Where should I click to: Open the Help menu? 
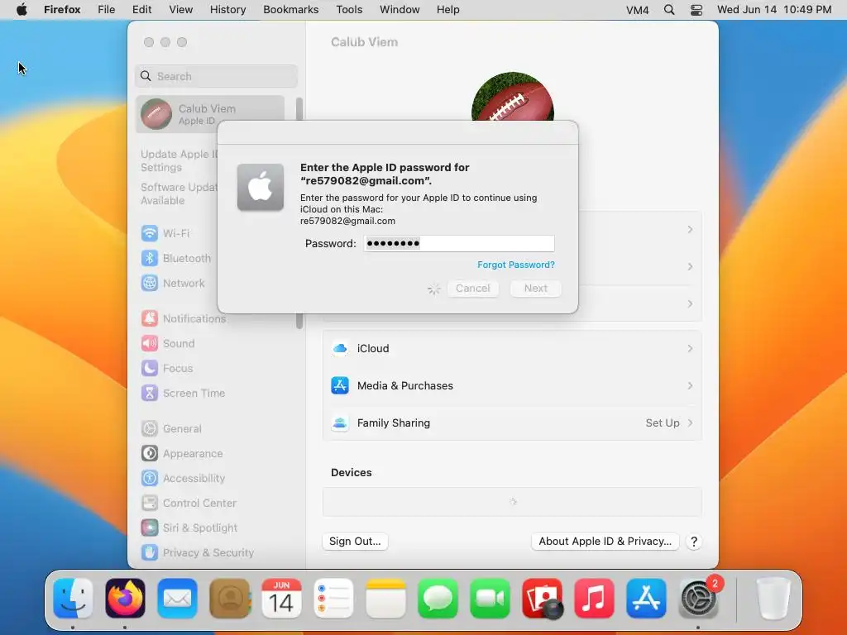click(x=448, y=10)
